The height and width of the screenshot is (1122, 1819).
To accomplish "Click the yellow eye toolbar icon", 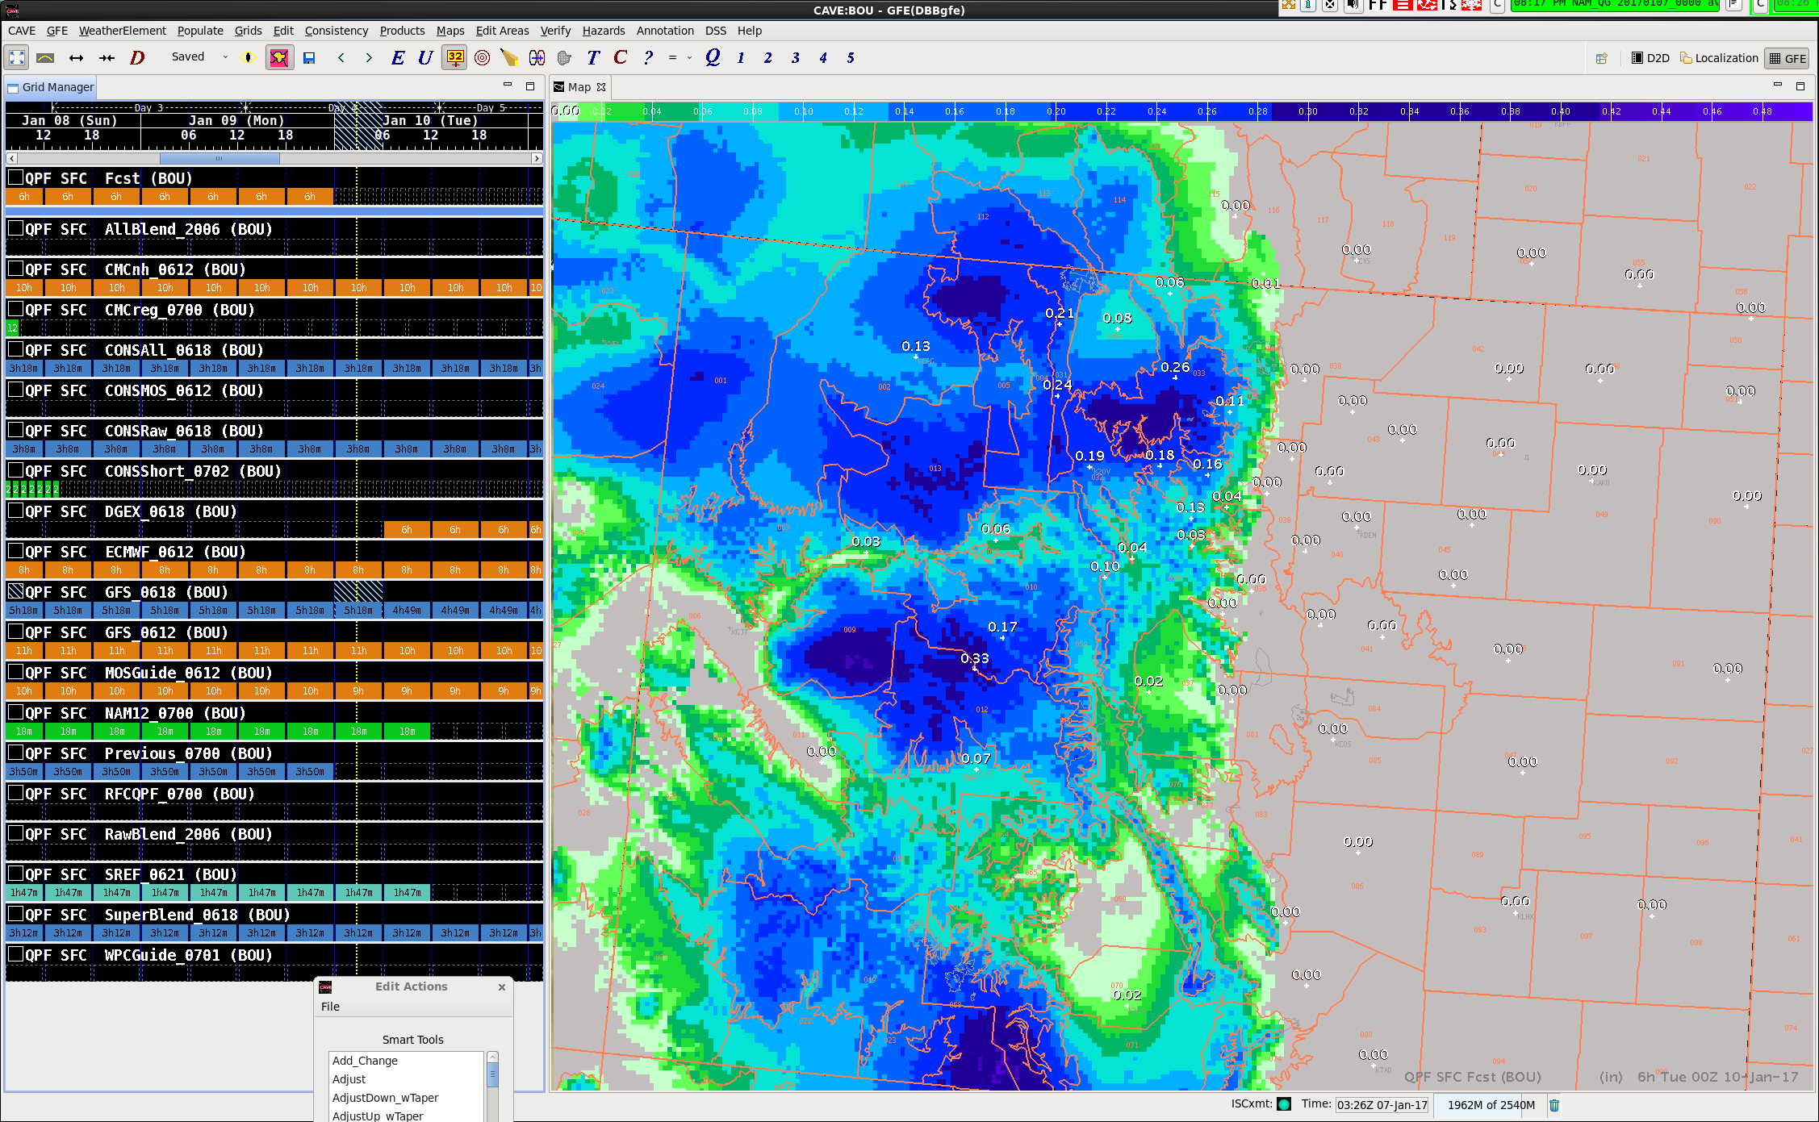I will click(249, 57).
